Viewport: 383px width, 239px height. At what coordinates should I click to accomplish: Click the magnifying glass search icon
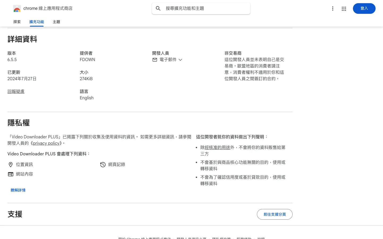pyautogui.click(x=158, y=8)
